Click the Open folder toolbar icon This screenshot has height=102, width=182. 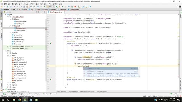(1, 7)
